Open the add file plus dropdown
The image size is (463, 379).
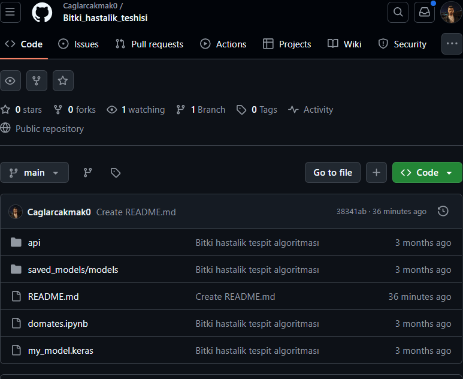[376, 173]
